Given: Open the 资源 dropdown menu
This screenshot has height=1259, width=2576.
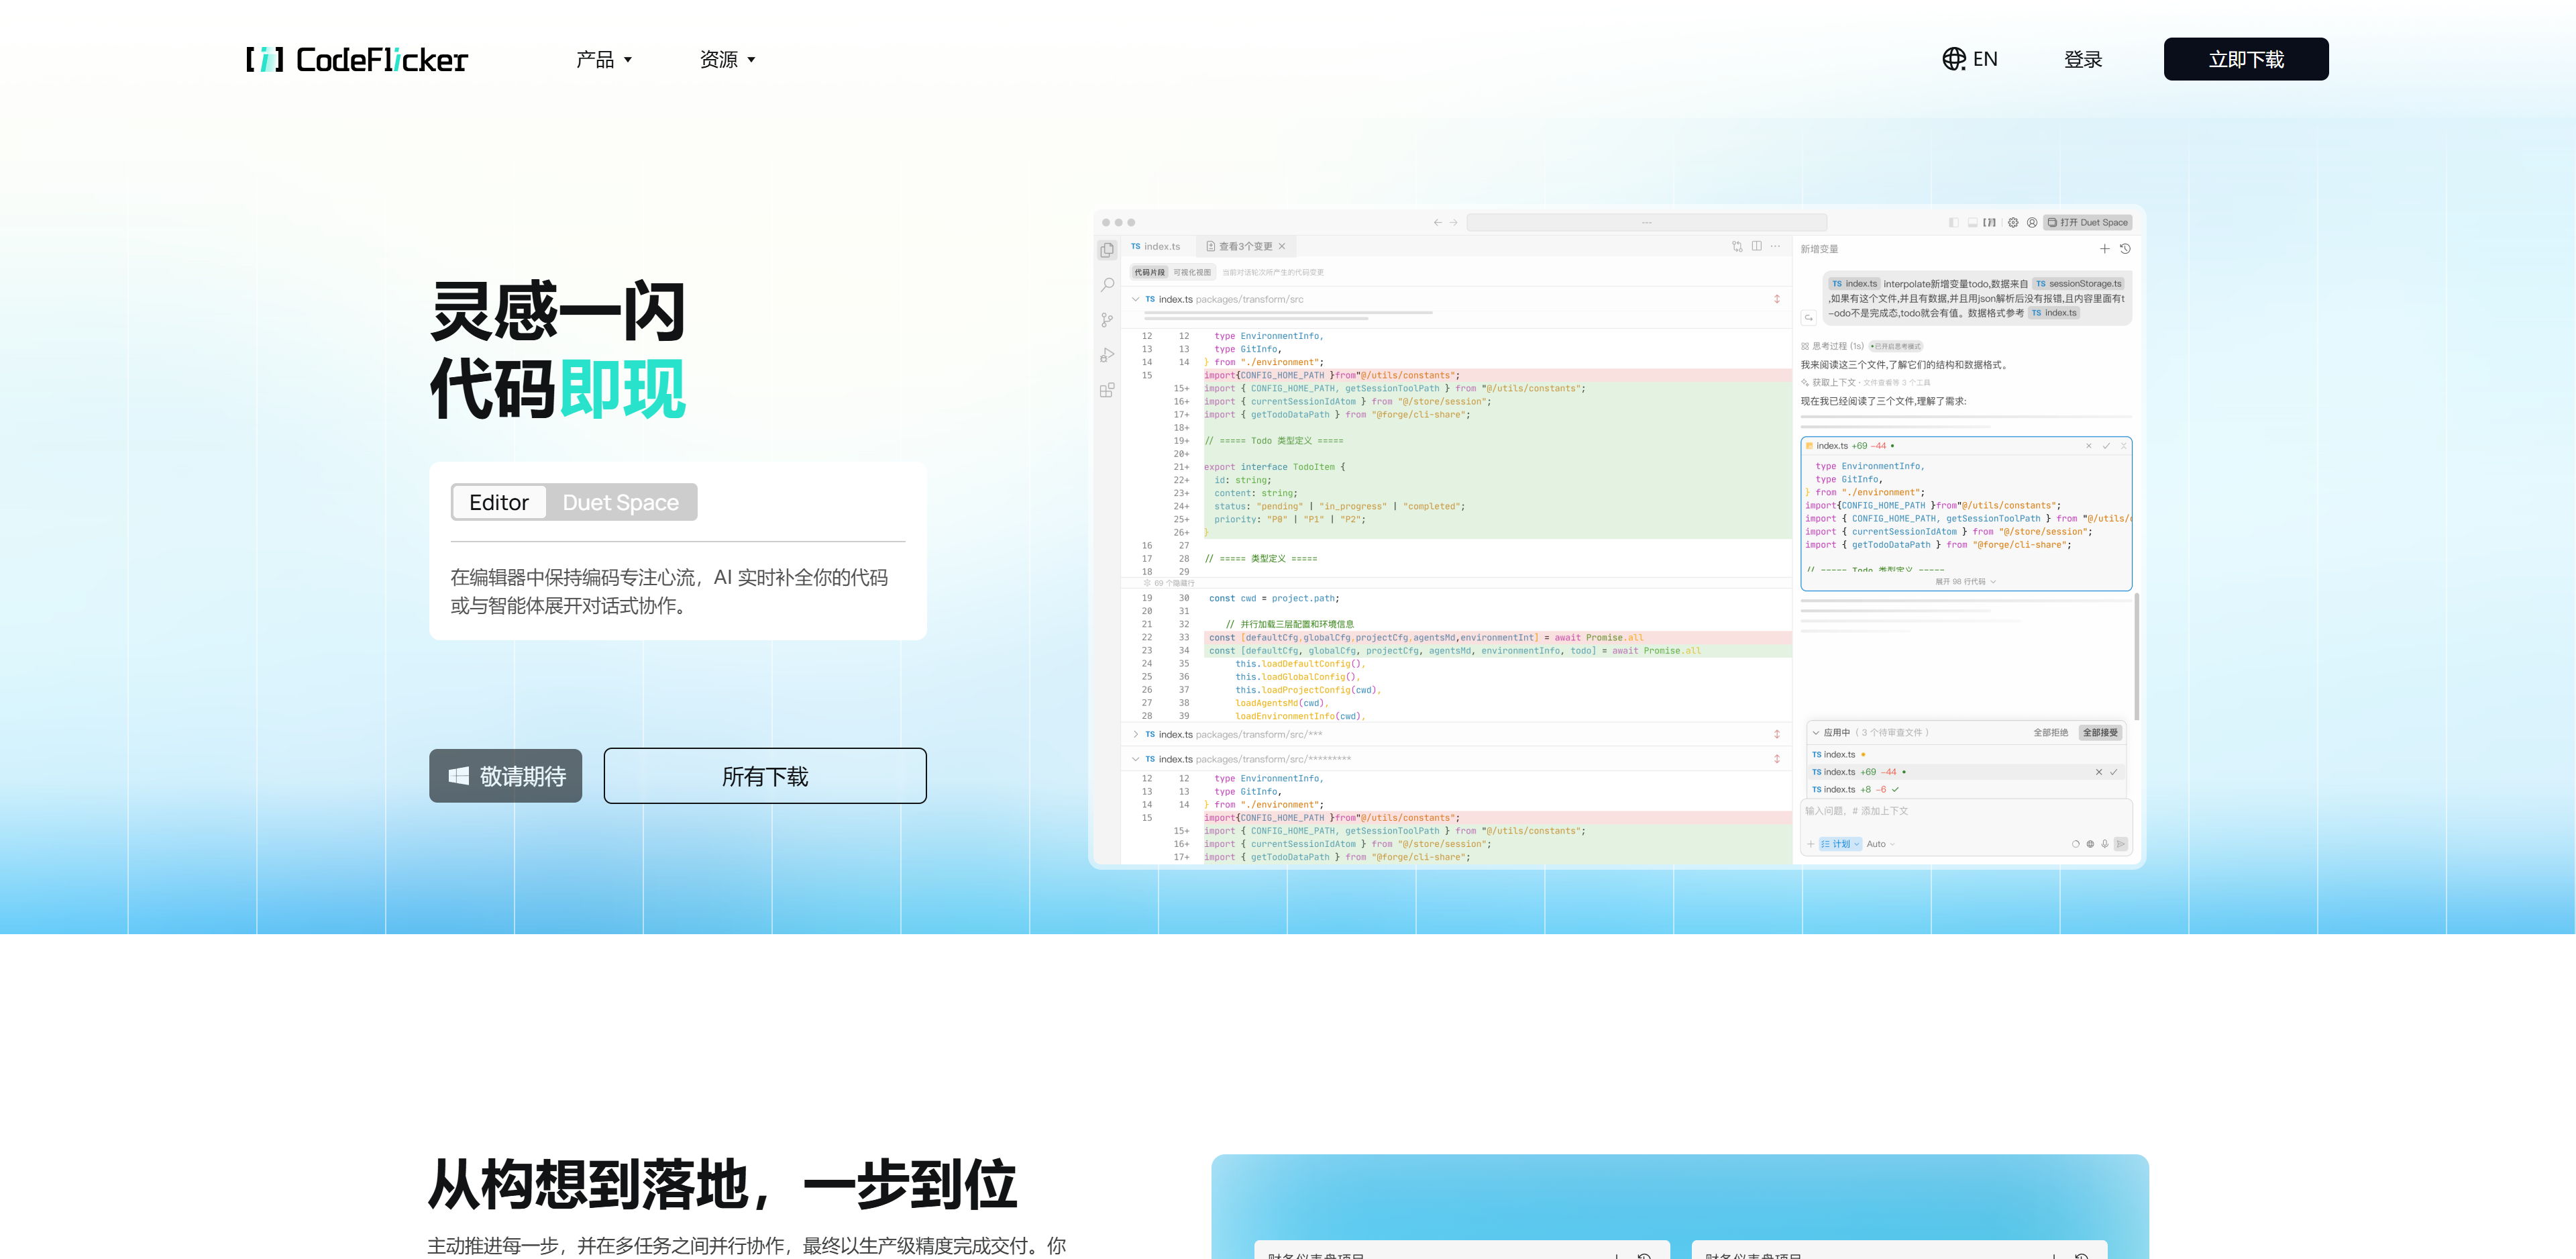Looking at the screenshot, I should tap(727, 60).
